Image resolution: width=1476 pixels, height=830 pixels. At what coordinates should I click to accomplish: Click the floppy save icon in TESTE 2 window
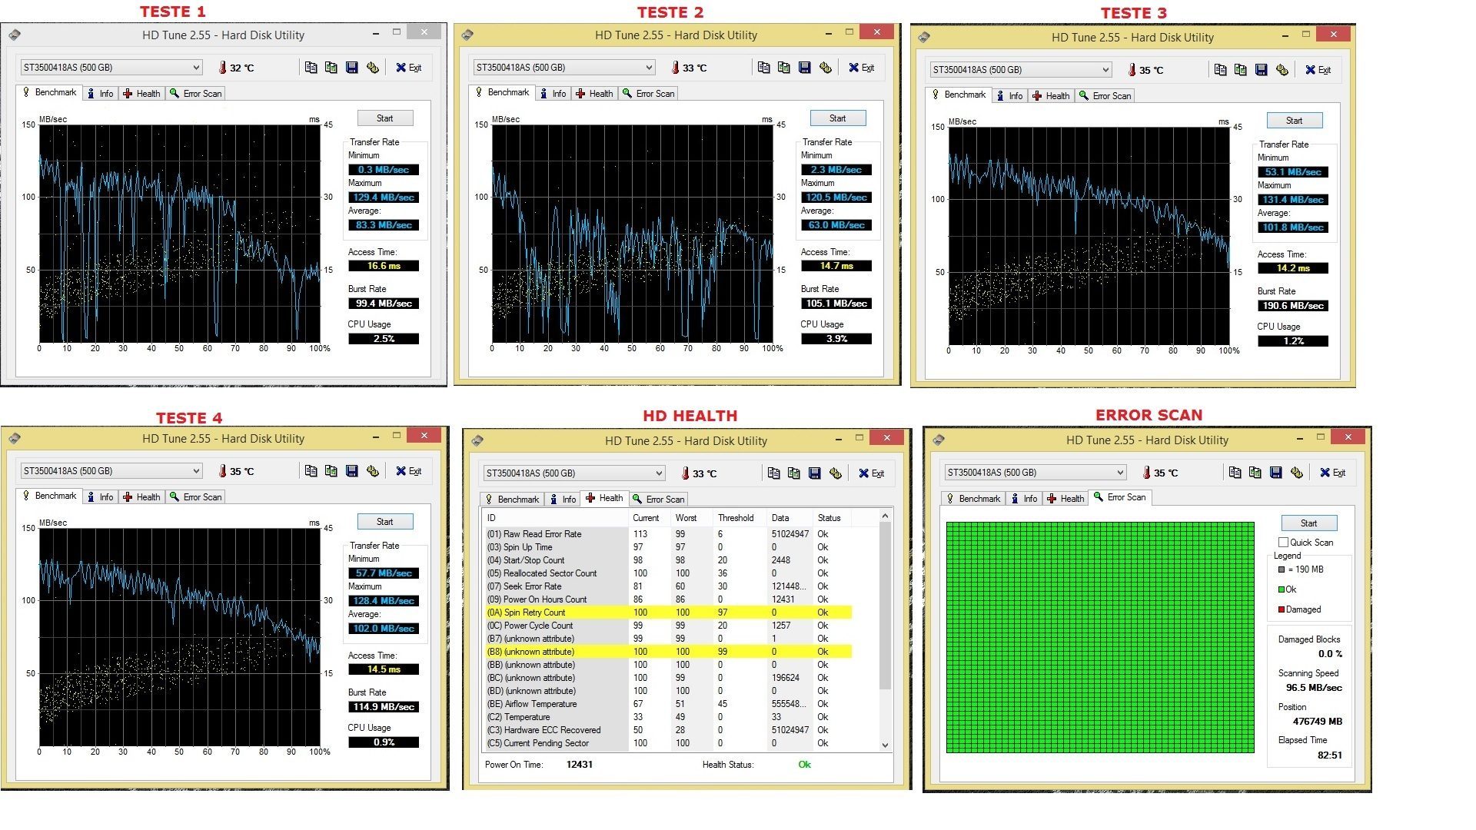(805, 68)
